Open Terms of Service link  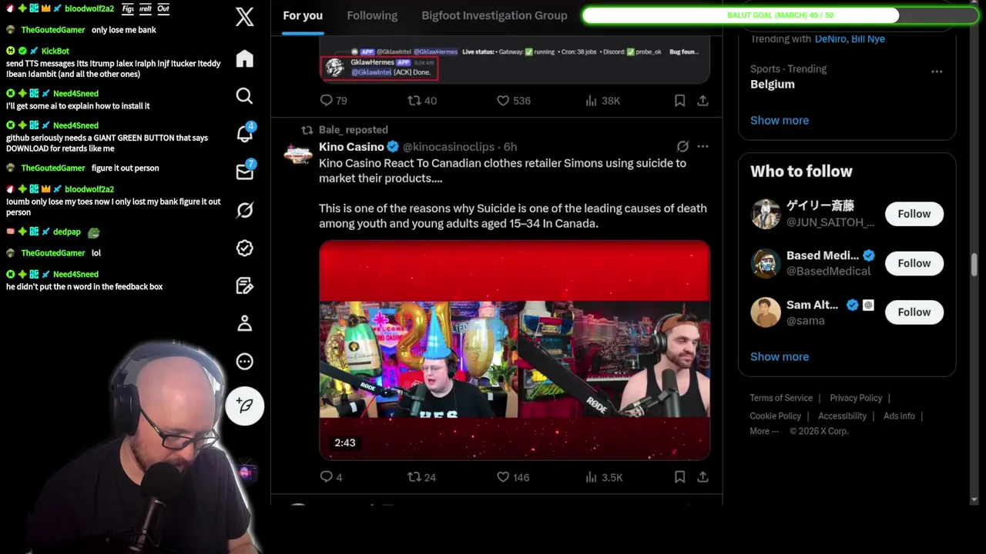[x=781, y=398]
